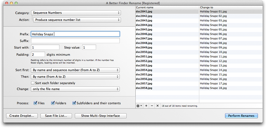Toggle the Files checkbox

coord(35,103)
